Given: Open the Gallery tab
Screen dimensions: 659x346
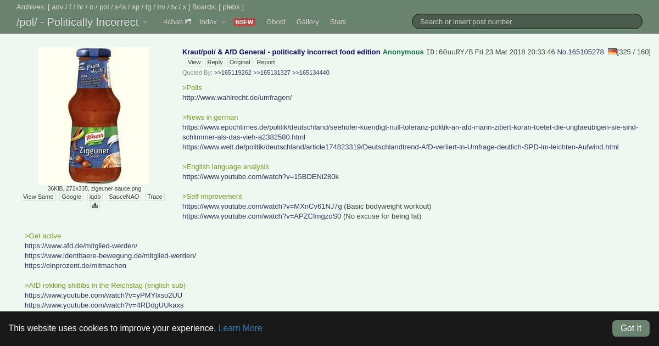Looking at the screenshot, I should 308,22.
